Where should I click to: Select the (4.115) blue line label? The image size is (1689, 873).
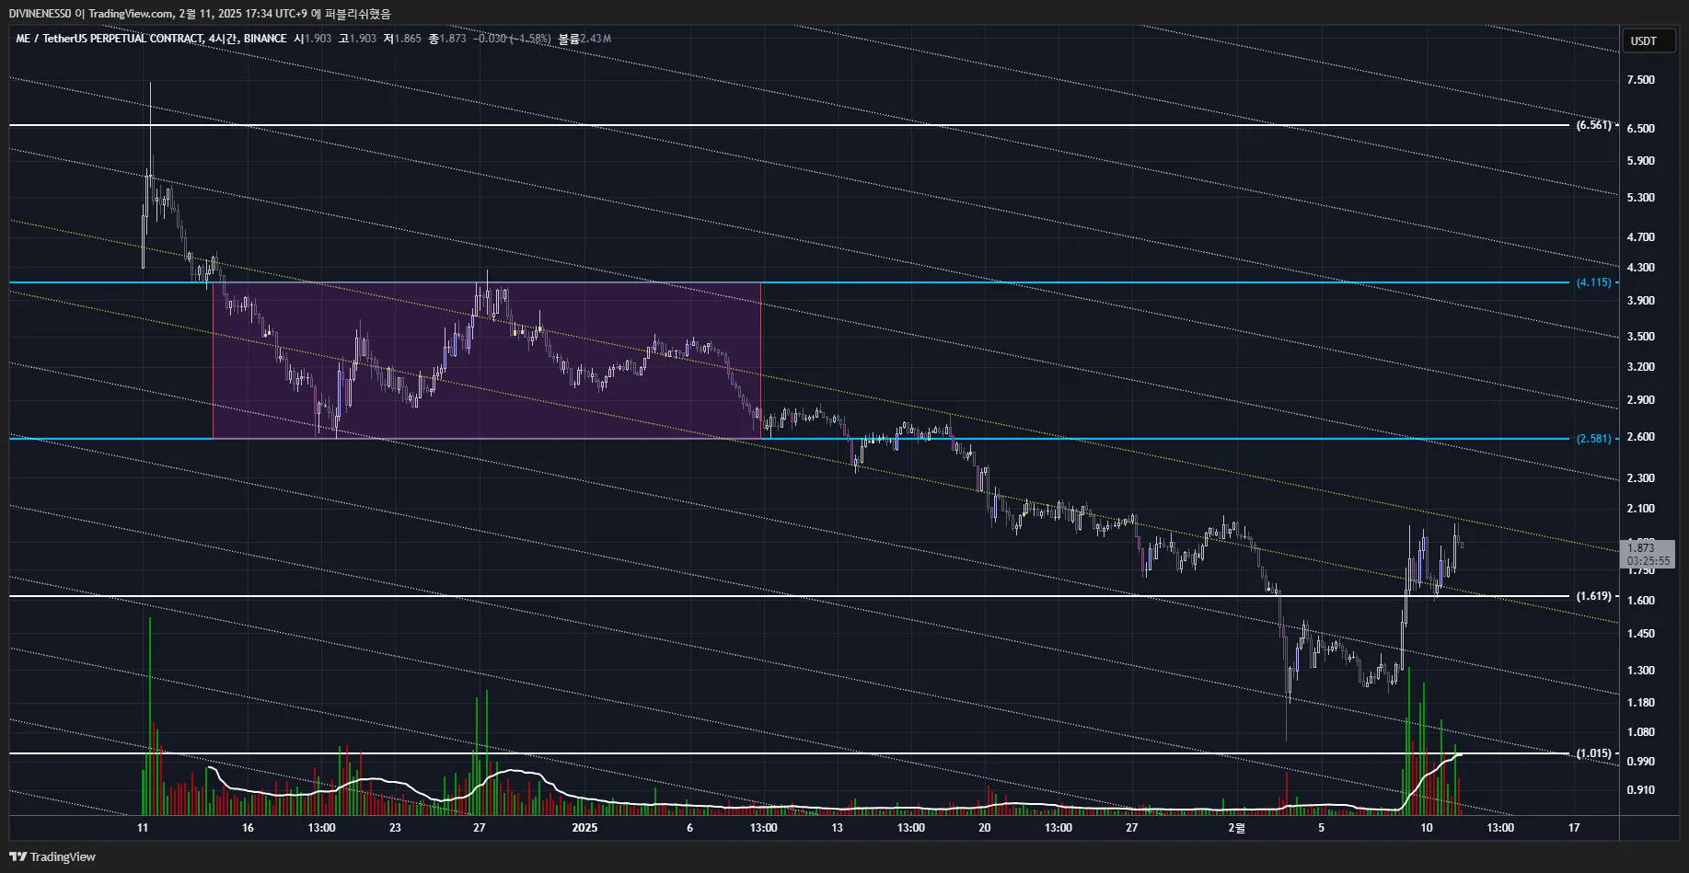1593,282
